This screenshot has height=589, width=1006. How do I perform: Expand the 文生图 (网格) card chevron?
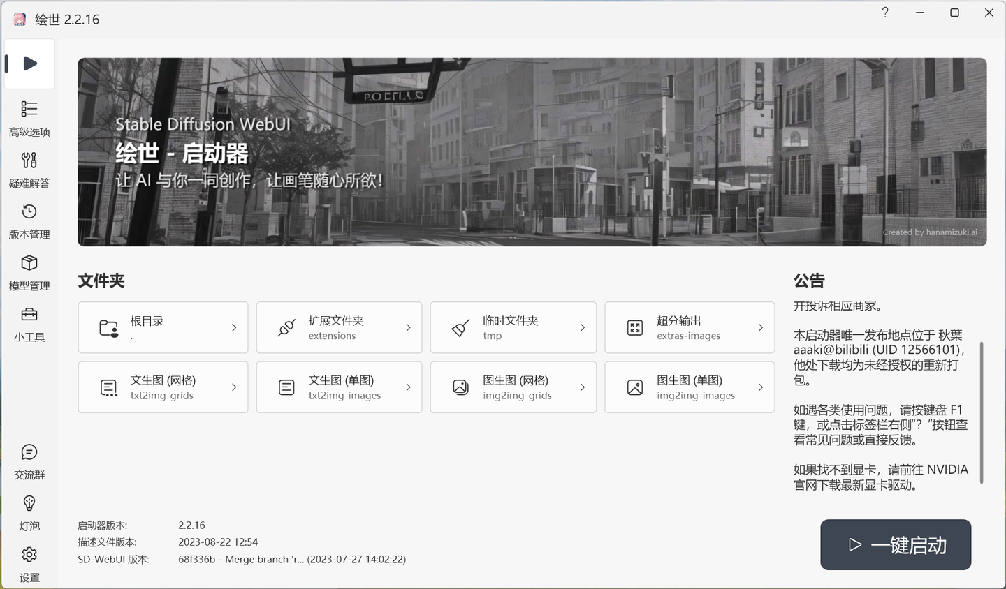[234, 387]
